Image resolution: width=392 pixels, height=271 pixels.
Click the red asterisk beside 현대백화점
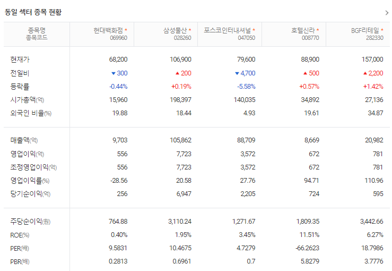[x=126, y=30]
